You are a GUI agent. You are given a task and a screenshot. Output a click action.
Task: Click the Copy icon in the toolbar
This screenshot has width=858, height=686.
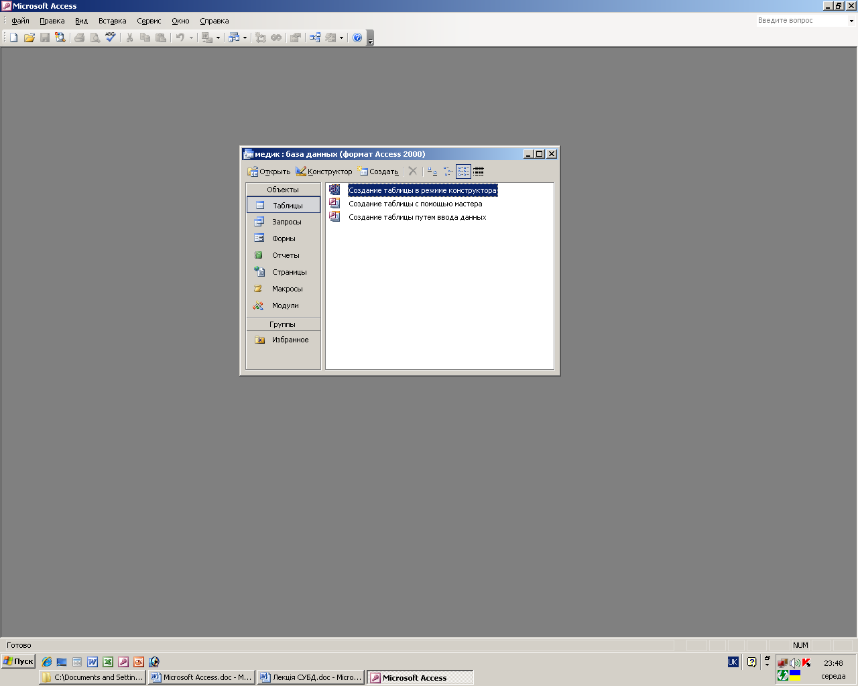pos(145,38)
